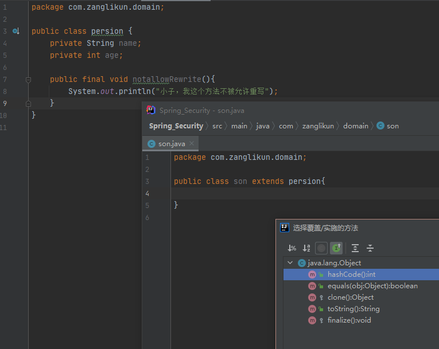This screenshot has height=349, width=439.
Task: Open the domain breadcrumb folder
Action: tap(356, 126)
